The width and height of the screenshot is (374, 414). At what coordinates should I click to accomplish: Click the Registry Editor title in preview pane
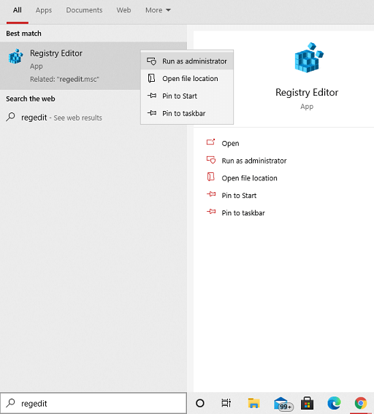pos(307,93)
